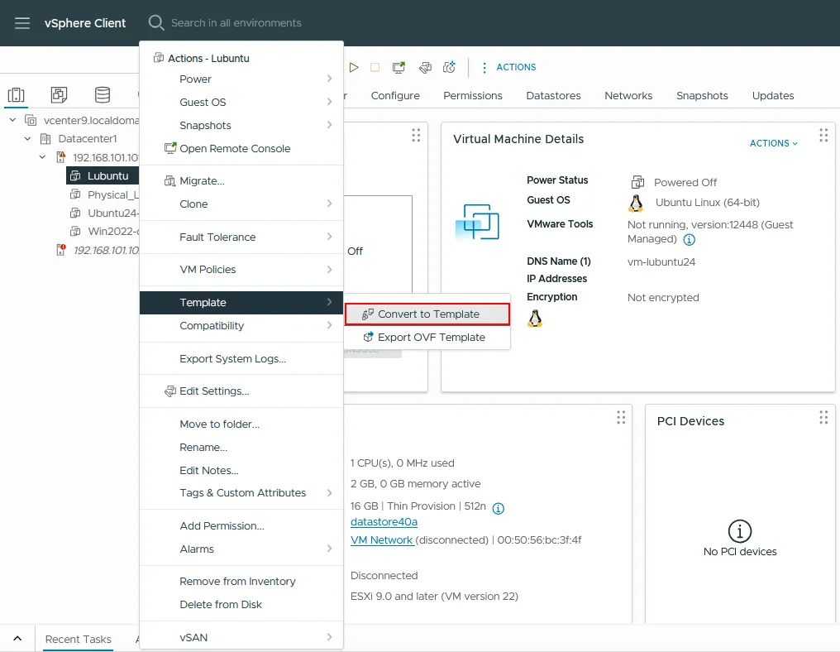The height and width of the screenshot is (652, 840).
Task: Select Move to folder...
Action: point(241,424)
